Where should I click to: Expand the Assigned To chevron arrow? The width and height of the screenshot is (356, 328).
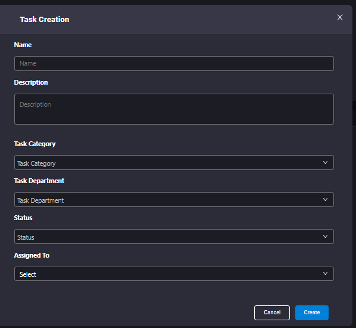click(x=325, y=273)
